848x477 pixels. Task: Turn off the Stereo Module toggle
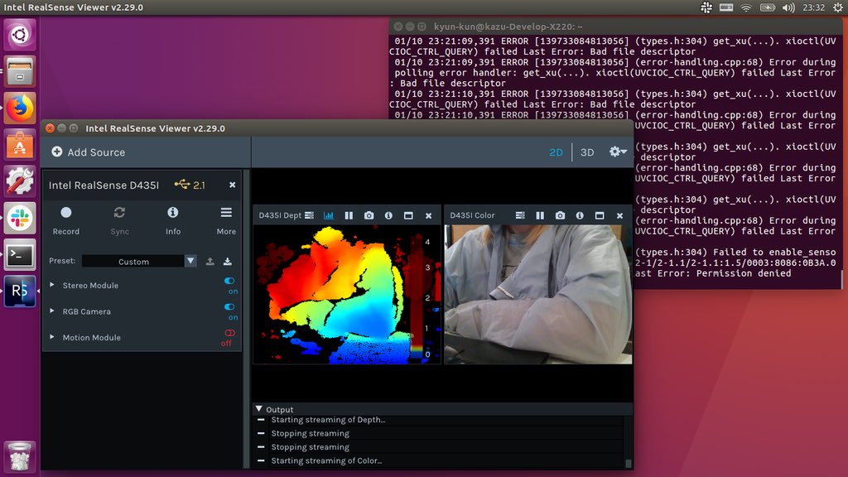tap(230, 282)
